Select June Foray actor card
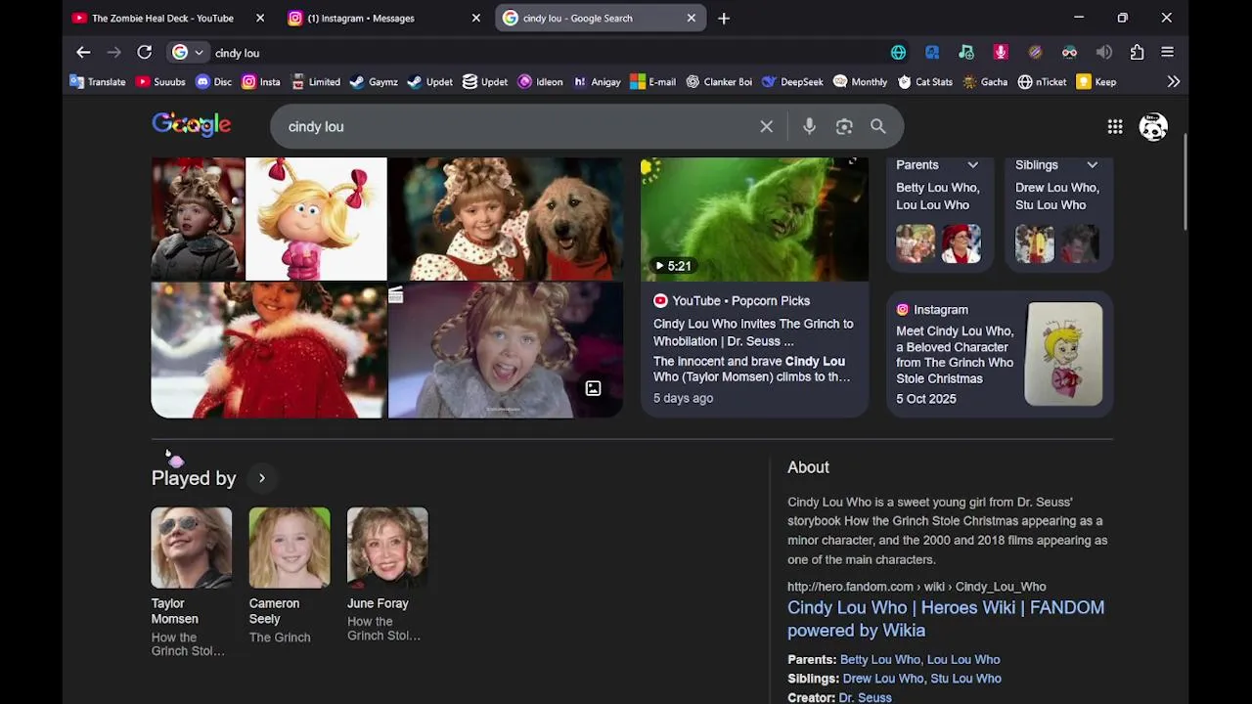The width and height of the screenshot is (1252, 704). (386, 575)
